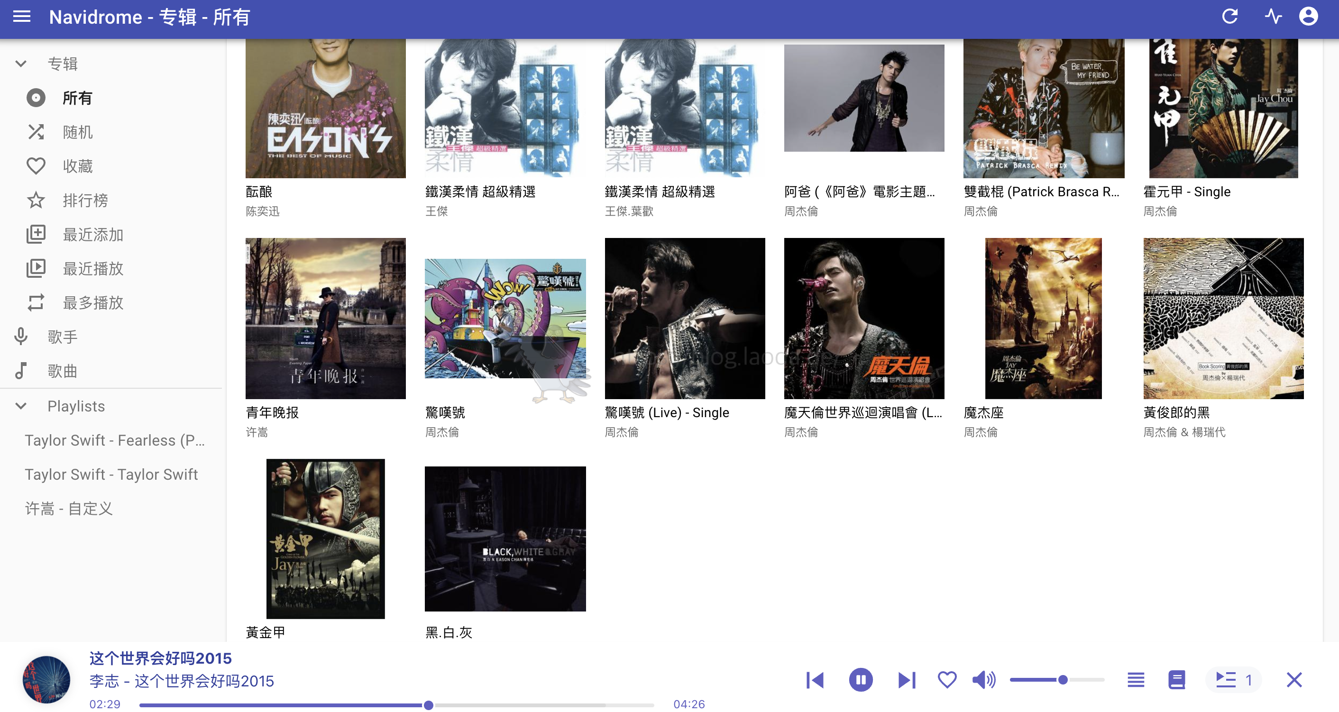This screenshot has width=1339, height=712.
Task: Collapse the 专辑 sidebar section
Action: [21, 64]
